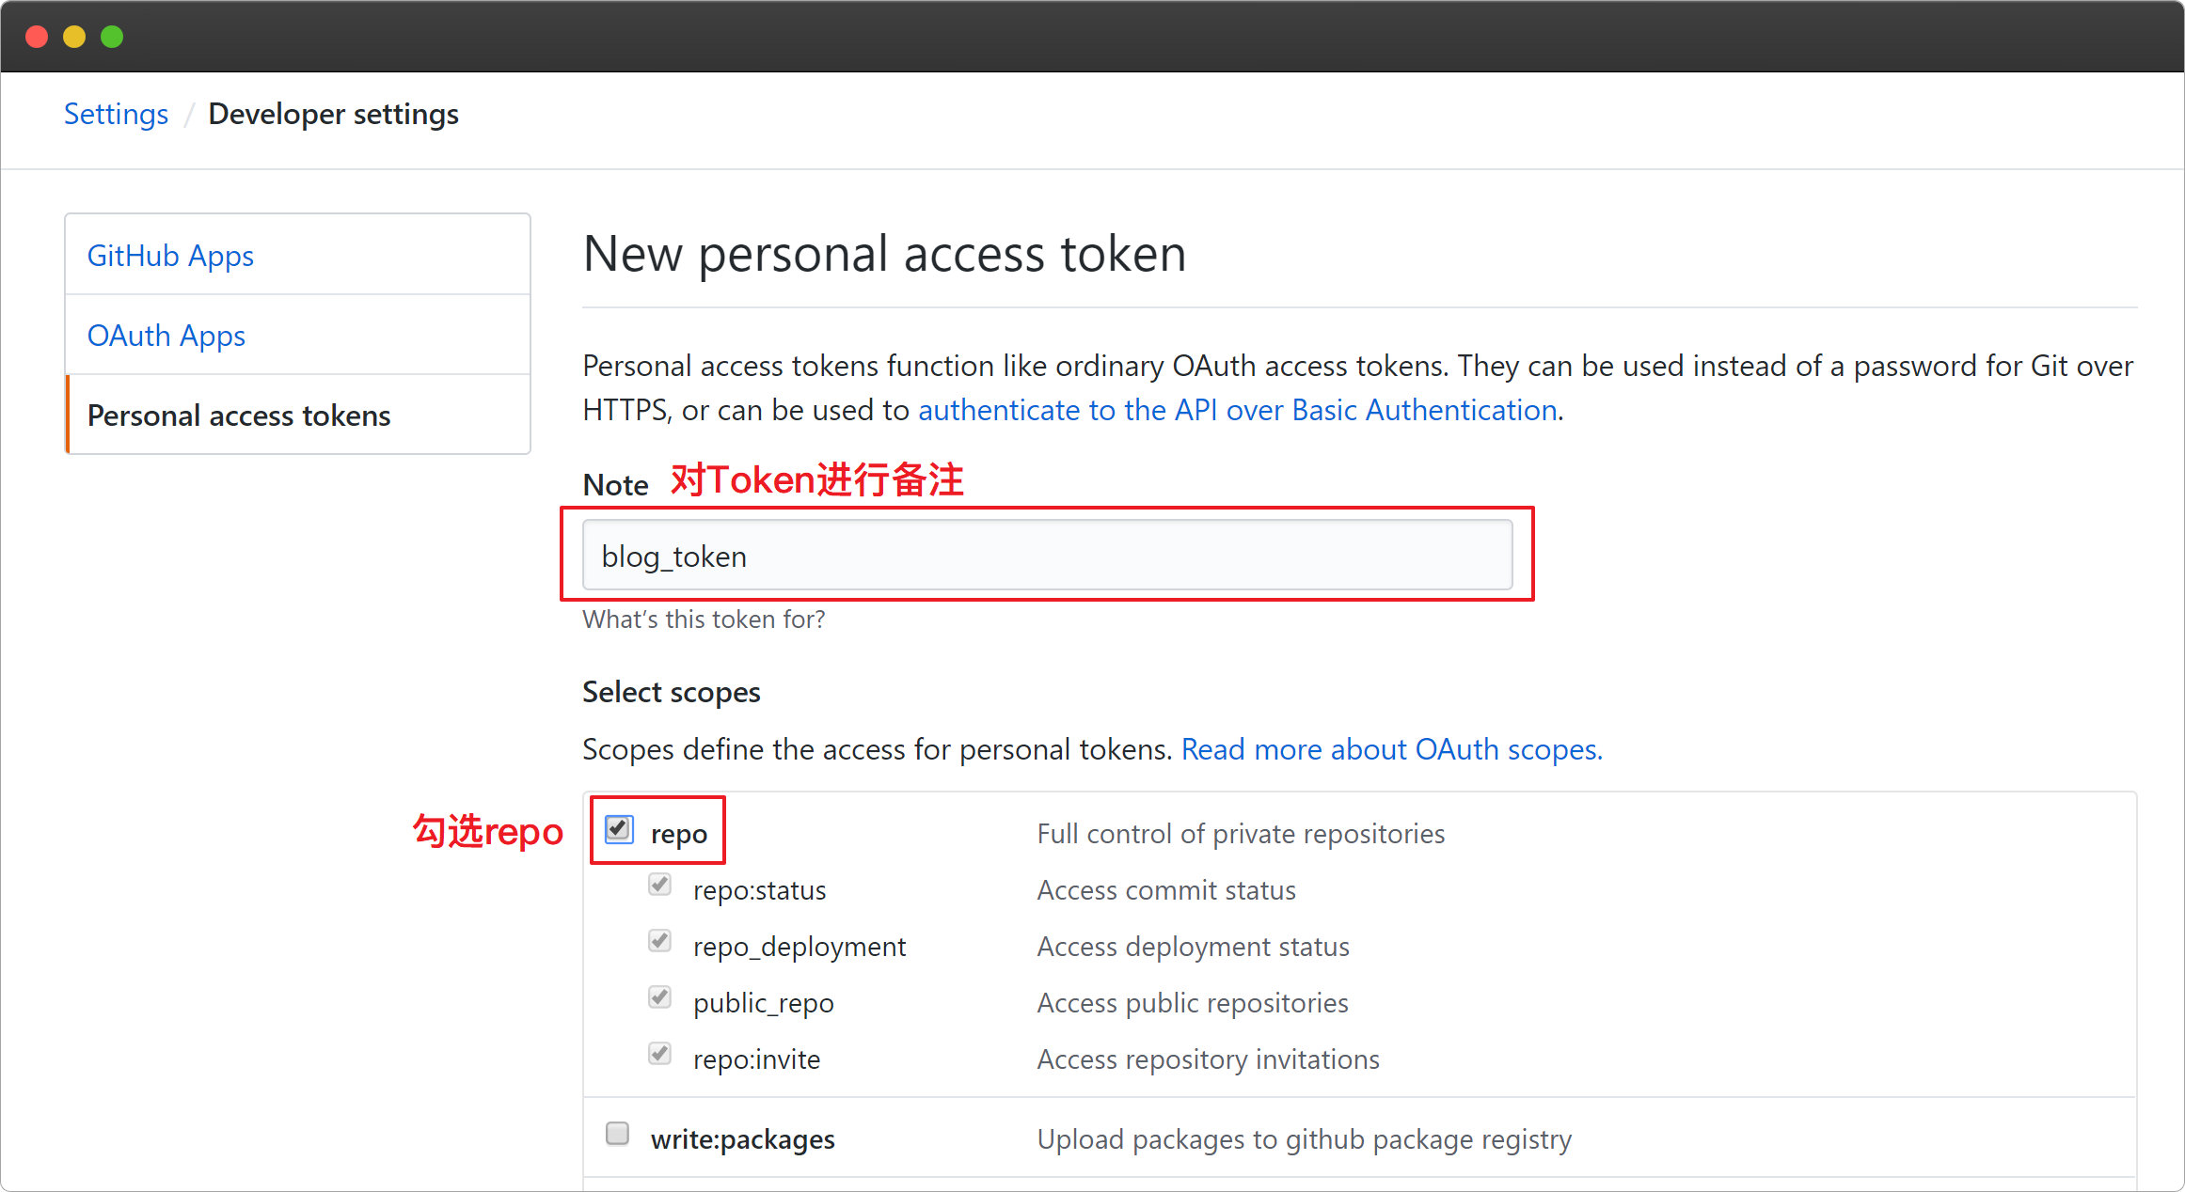Open OAuth Apps in sidebar
Image resolution: width=2185 pixels, height=1192 pixels.
coord(166,336)
